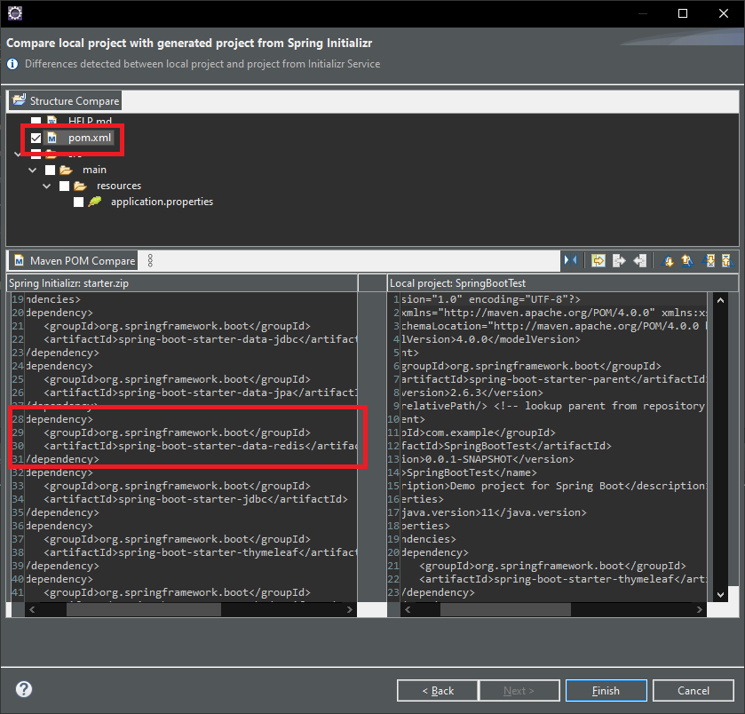Maximize the dialog window
The image size is (745, 714).
coord(682,13)
